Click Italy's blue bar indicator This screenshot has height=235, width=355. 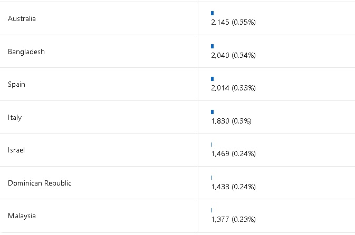tap(212, 112)
